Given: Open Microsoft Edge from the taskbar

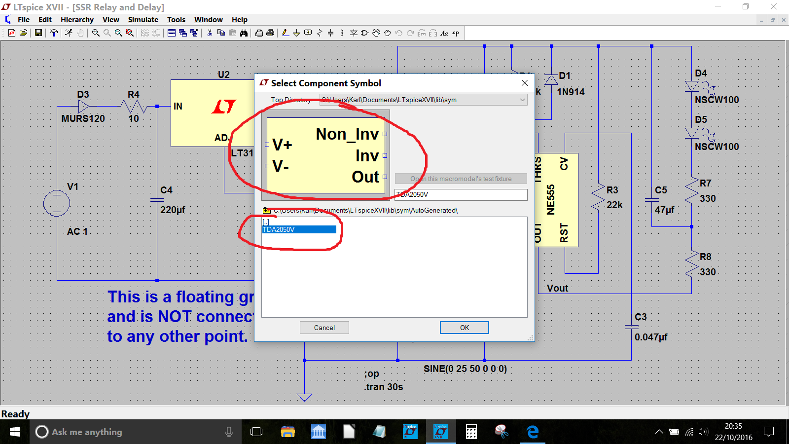Looking at the screenshot, I should (x=533, y=432).
